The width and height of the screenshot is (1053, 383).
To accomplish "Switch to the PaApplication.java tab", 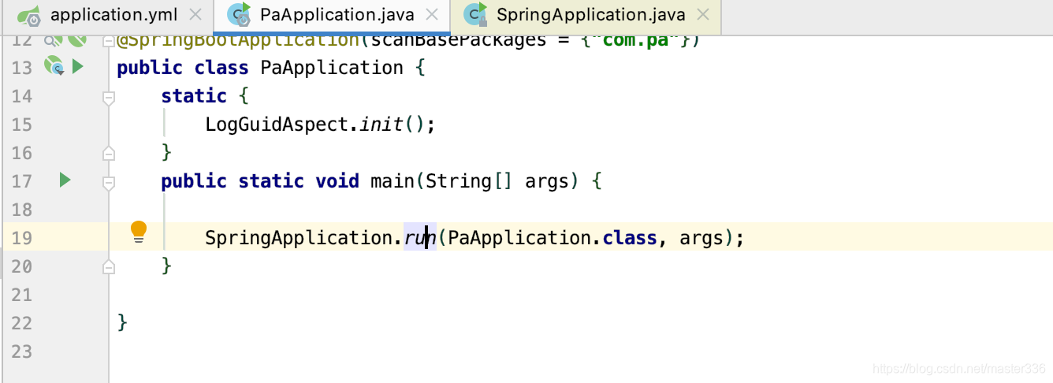I will click(x=332, y=15).
